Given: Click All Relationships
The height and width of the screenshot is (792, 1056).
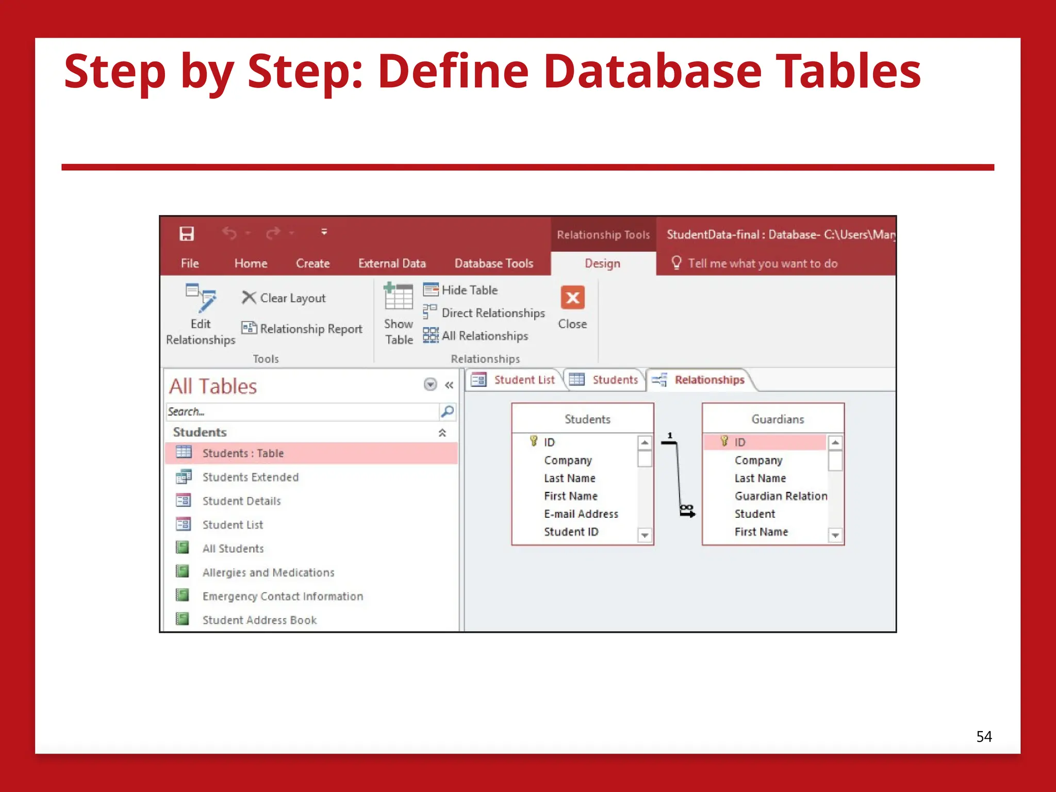Looking at the screenshot, I should pyautogui.click(x=475, y=336).
